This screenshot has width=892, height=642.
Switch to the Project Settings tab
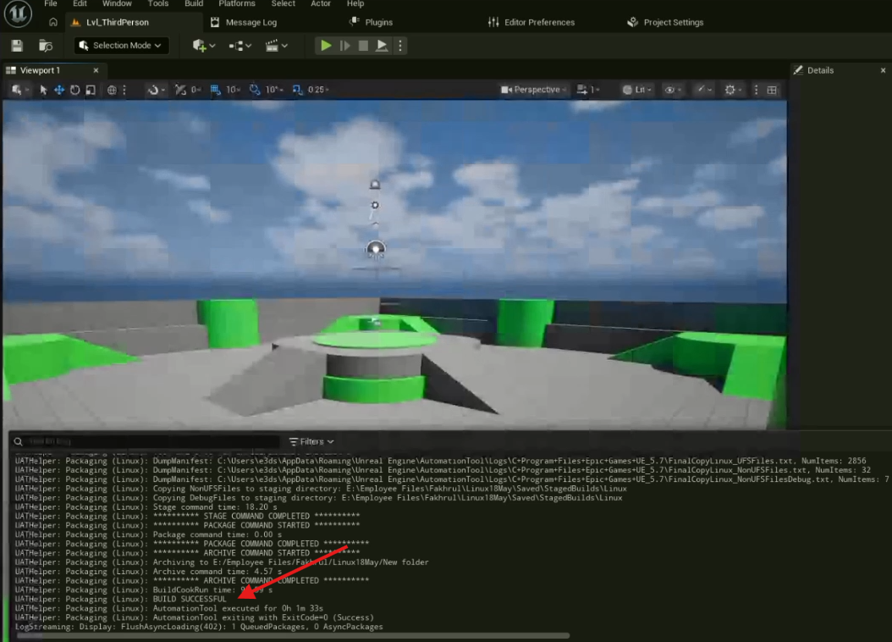(x=665, y=22)
